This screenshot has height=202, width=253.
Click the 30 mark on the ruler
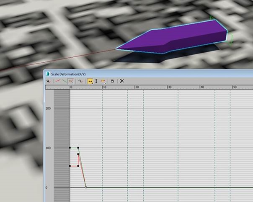pyautogui.click(x=170, y=87)
